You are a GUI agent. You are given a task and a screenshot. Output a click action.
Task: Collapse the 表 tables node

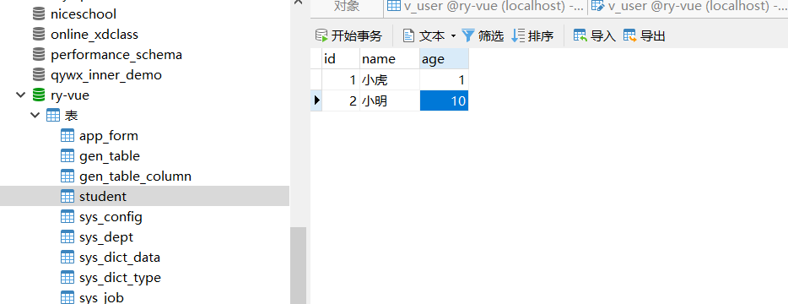click(x=35, y=115)
